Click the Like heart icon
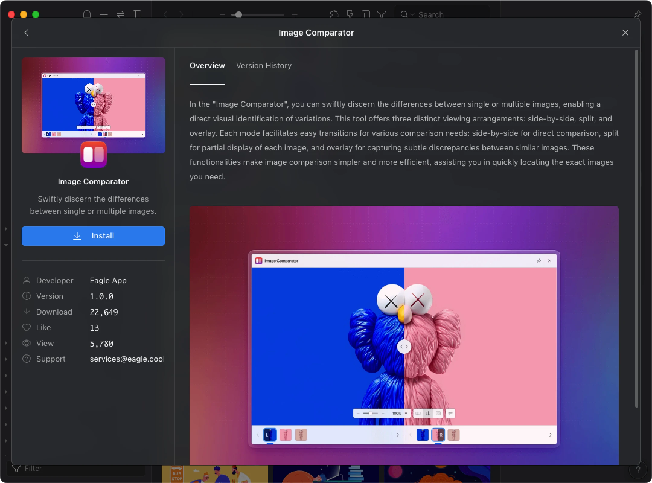 coord(27,328)
